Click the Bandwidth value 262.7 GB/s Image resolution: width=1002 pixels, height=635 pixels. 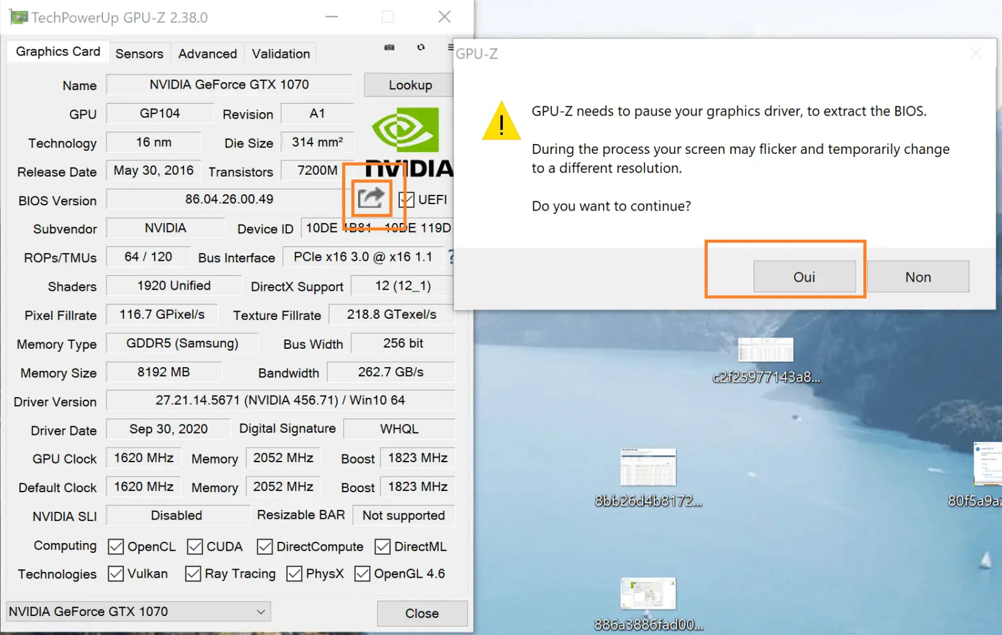pyautogui.click(x=390, y=372)
